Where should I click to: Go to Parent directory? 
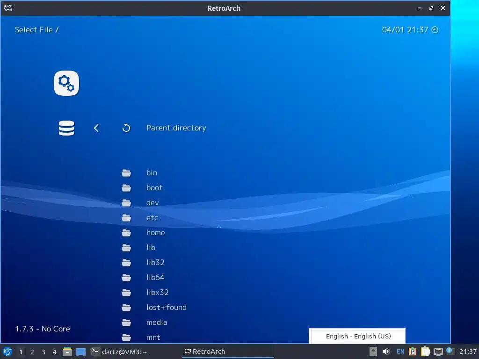tap(176, 128)
